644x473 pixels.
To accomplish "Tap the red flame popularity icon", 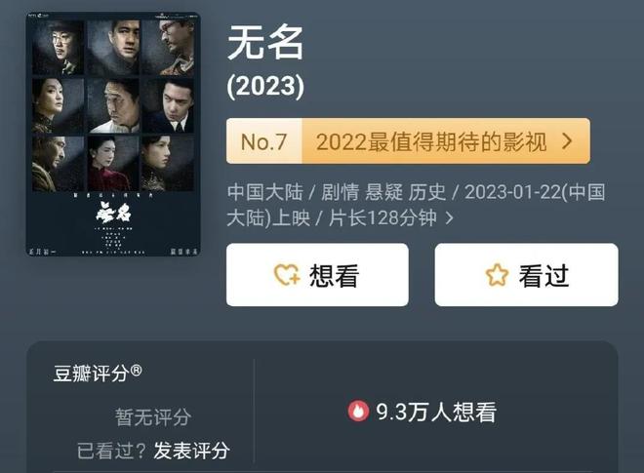I will tap(358, 411).
